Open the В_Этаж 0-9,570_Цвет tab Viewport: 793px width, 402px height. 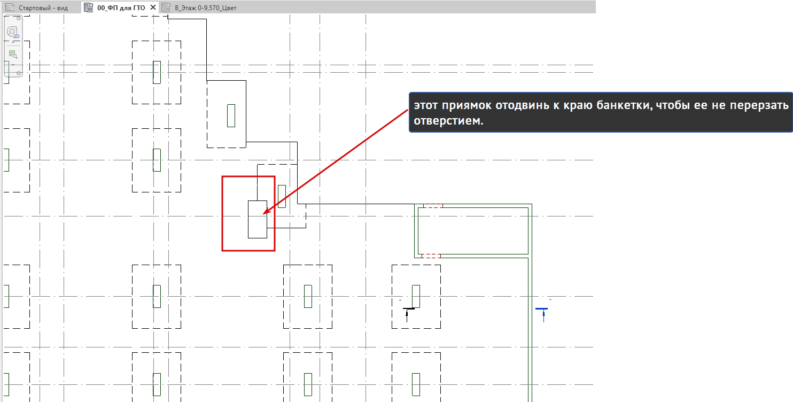click(199, 7)
